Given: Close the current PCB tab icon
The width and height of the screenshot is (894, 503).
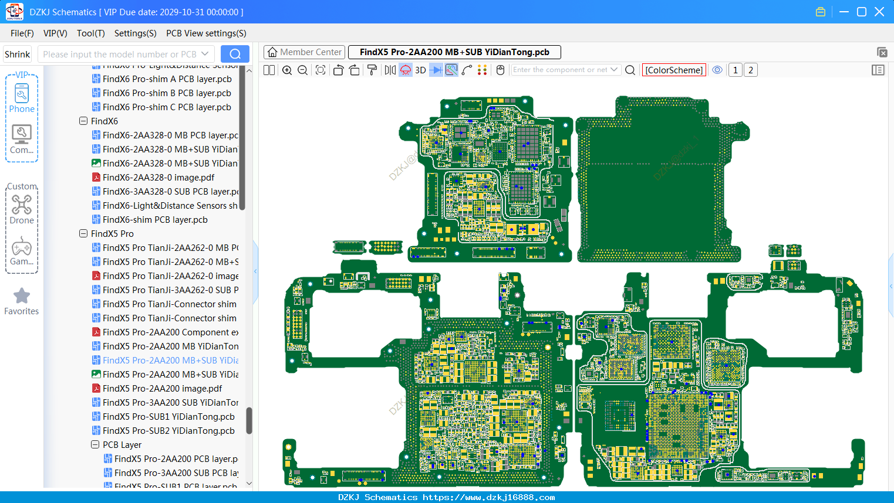Looking at the screenshot, I should 882,52.
